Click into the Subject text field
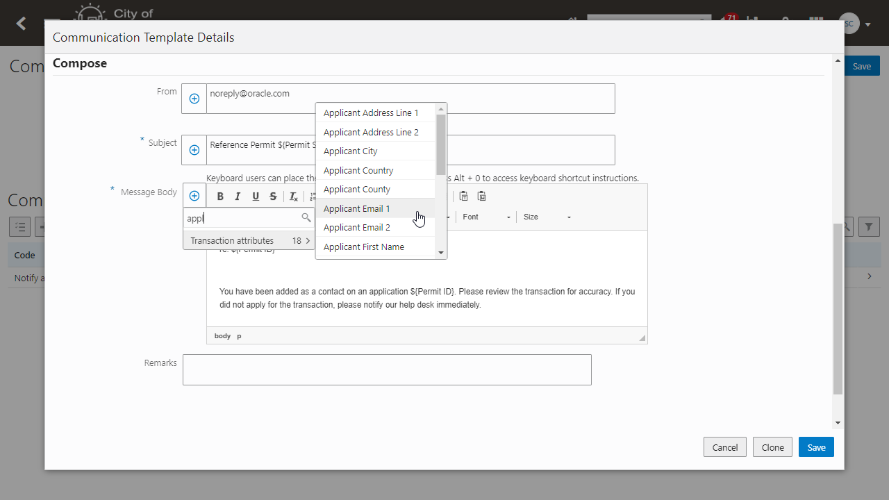This screenshot has height=500, width=889. click(x=410, y=150)
